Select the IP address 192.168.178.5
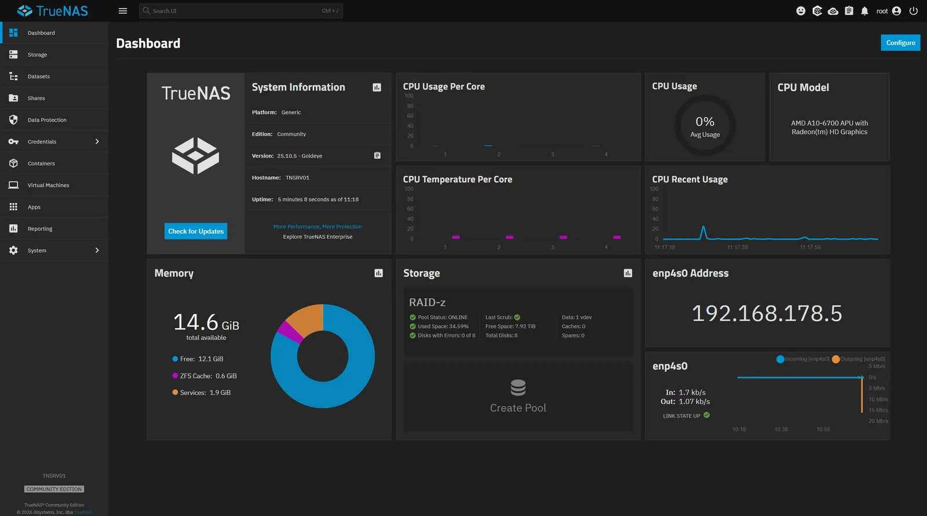The height and width of the screenshot is (516, 927). tap(767, 314)
